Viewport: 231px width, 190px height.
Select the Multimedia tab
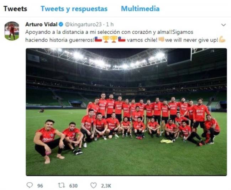140,9
